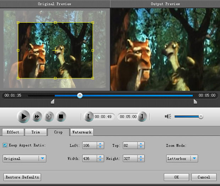Set trim start with left bracket button
This screenshot has height=186, width=220.
89,117
